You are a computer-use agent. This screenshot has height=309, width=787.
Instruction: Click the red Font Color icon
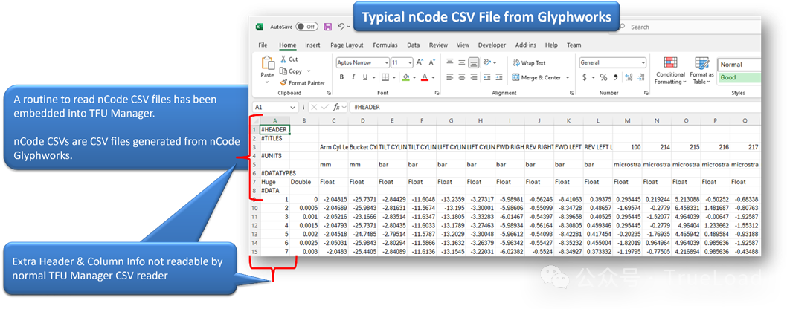[425, 77]
